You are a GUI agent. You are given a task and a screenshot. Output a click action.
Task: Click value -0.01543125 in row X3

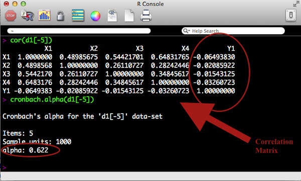click(x=214, y=74)
